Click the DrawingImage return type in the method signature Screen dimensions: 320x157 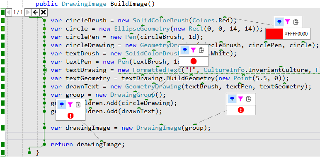(84, 4)
